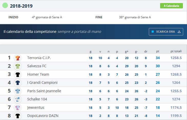Sort table by pt totali header
The height and width of the screenshot is (120, 187).
(x=176, y=51)
